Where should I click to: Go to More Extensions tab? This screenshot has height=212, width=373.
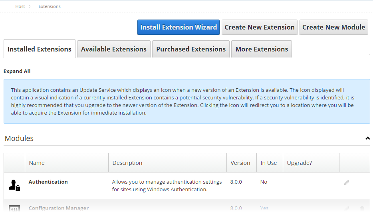tap(262, 49)
